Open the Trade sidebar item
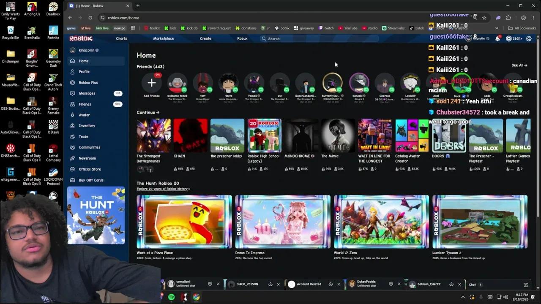Screen dimensions: 541x304 [x=96, y=137]
